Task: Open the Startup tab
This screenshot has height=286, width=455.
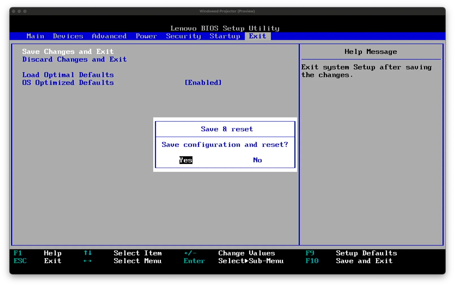Action: point(225,36)
